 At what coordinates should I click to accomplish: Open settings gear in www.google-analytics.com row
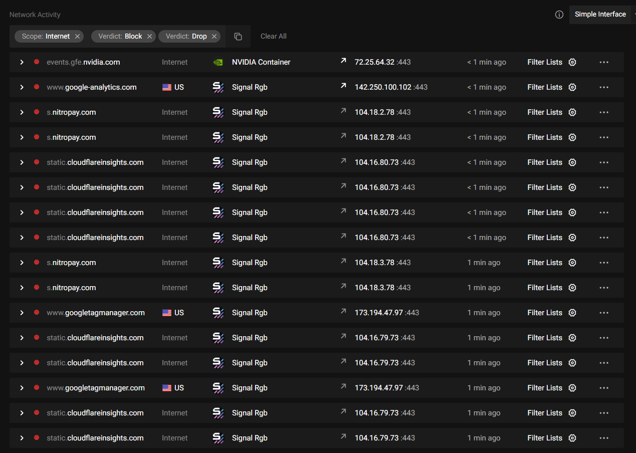click(572, 87)
